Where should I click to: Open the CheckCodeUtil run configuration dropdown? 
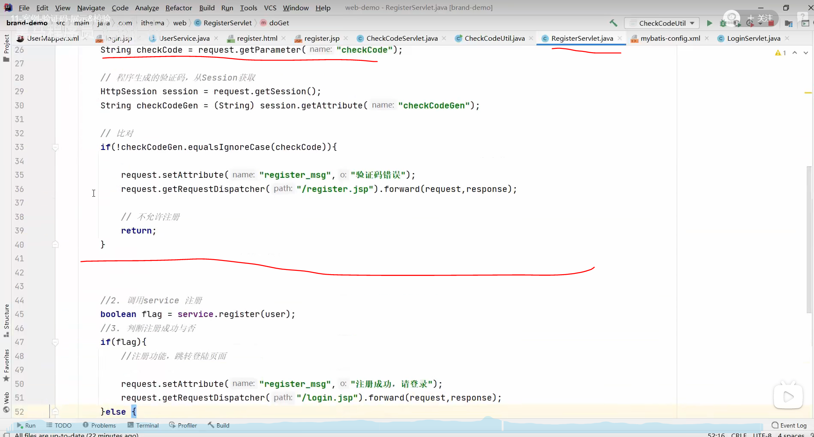[662, 23]
